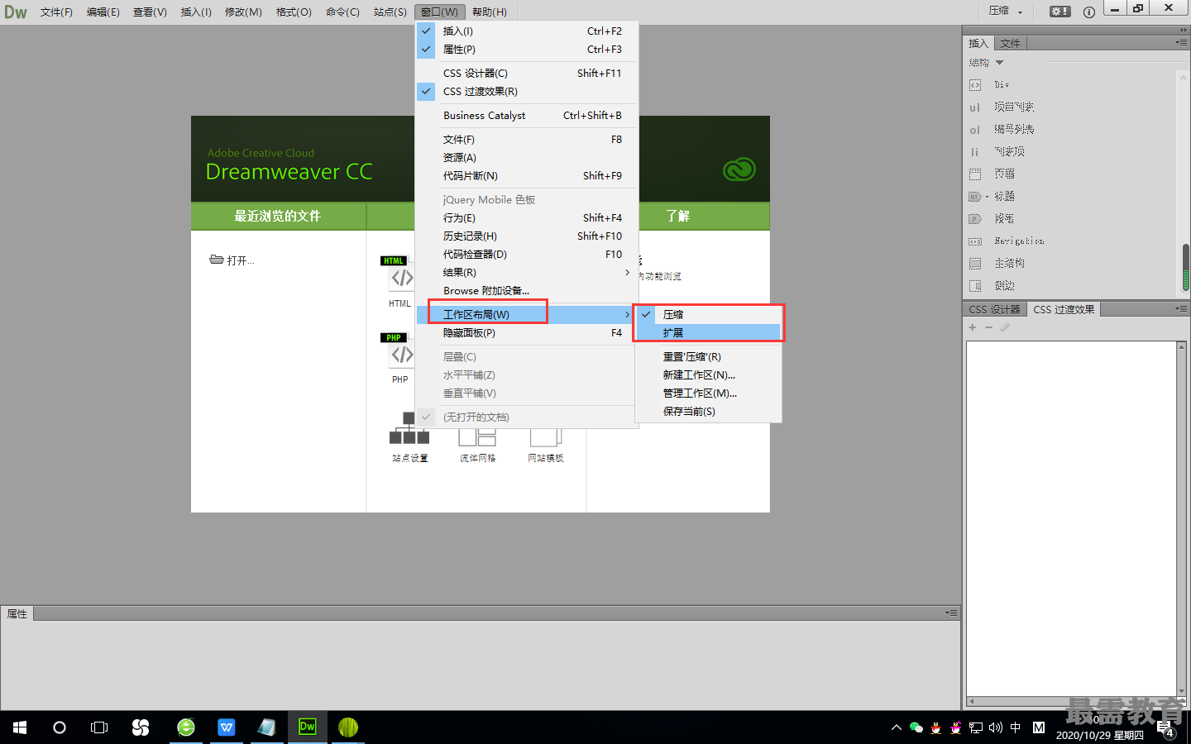The height and width of the screenshot is (744, 1191).
Task: Choose 保存当前(S) in submenu
Action: coord(708,411)
